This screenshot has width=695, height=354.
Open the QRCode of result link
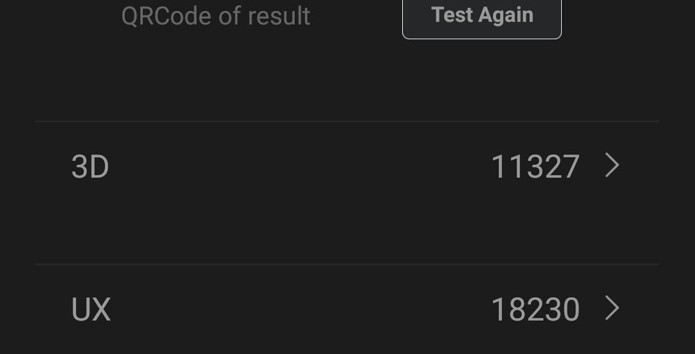tap(216, 16)
